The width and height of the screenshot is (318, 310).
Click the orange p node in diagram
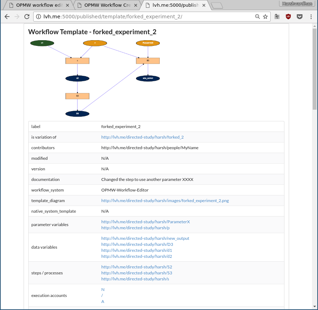pyautogui.click(x=95, y=43)
